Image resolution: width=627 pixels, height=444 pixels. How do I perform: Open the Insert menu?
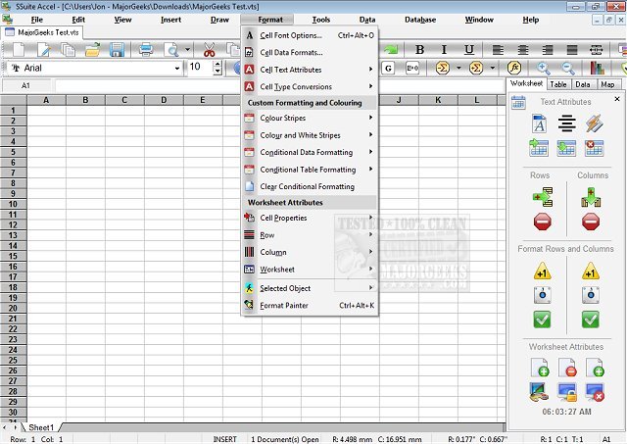170,20
